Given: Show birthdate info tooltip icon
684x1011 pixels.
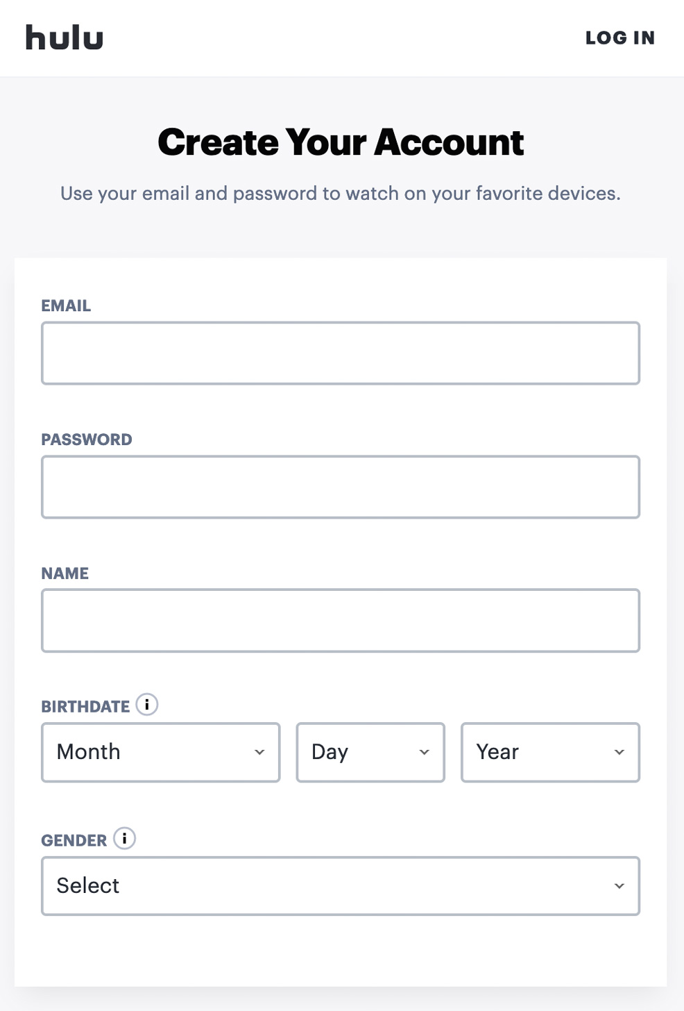Looking at the screenshot, I should point(147,704).
